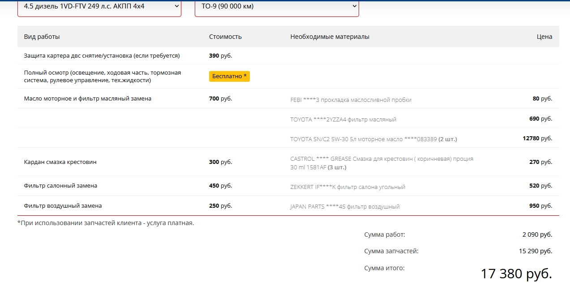The width and height of the screenshot is (570, 289).
Task: Click TOYOTA SN/C2 5W-30 моторное масло material
Action: pos(374,139)
